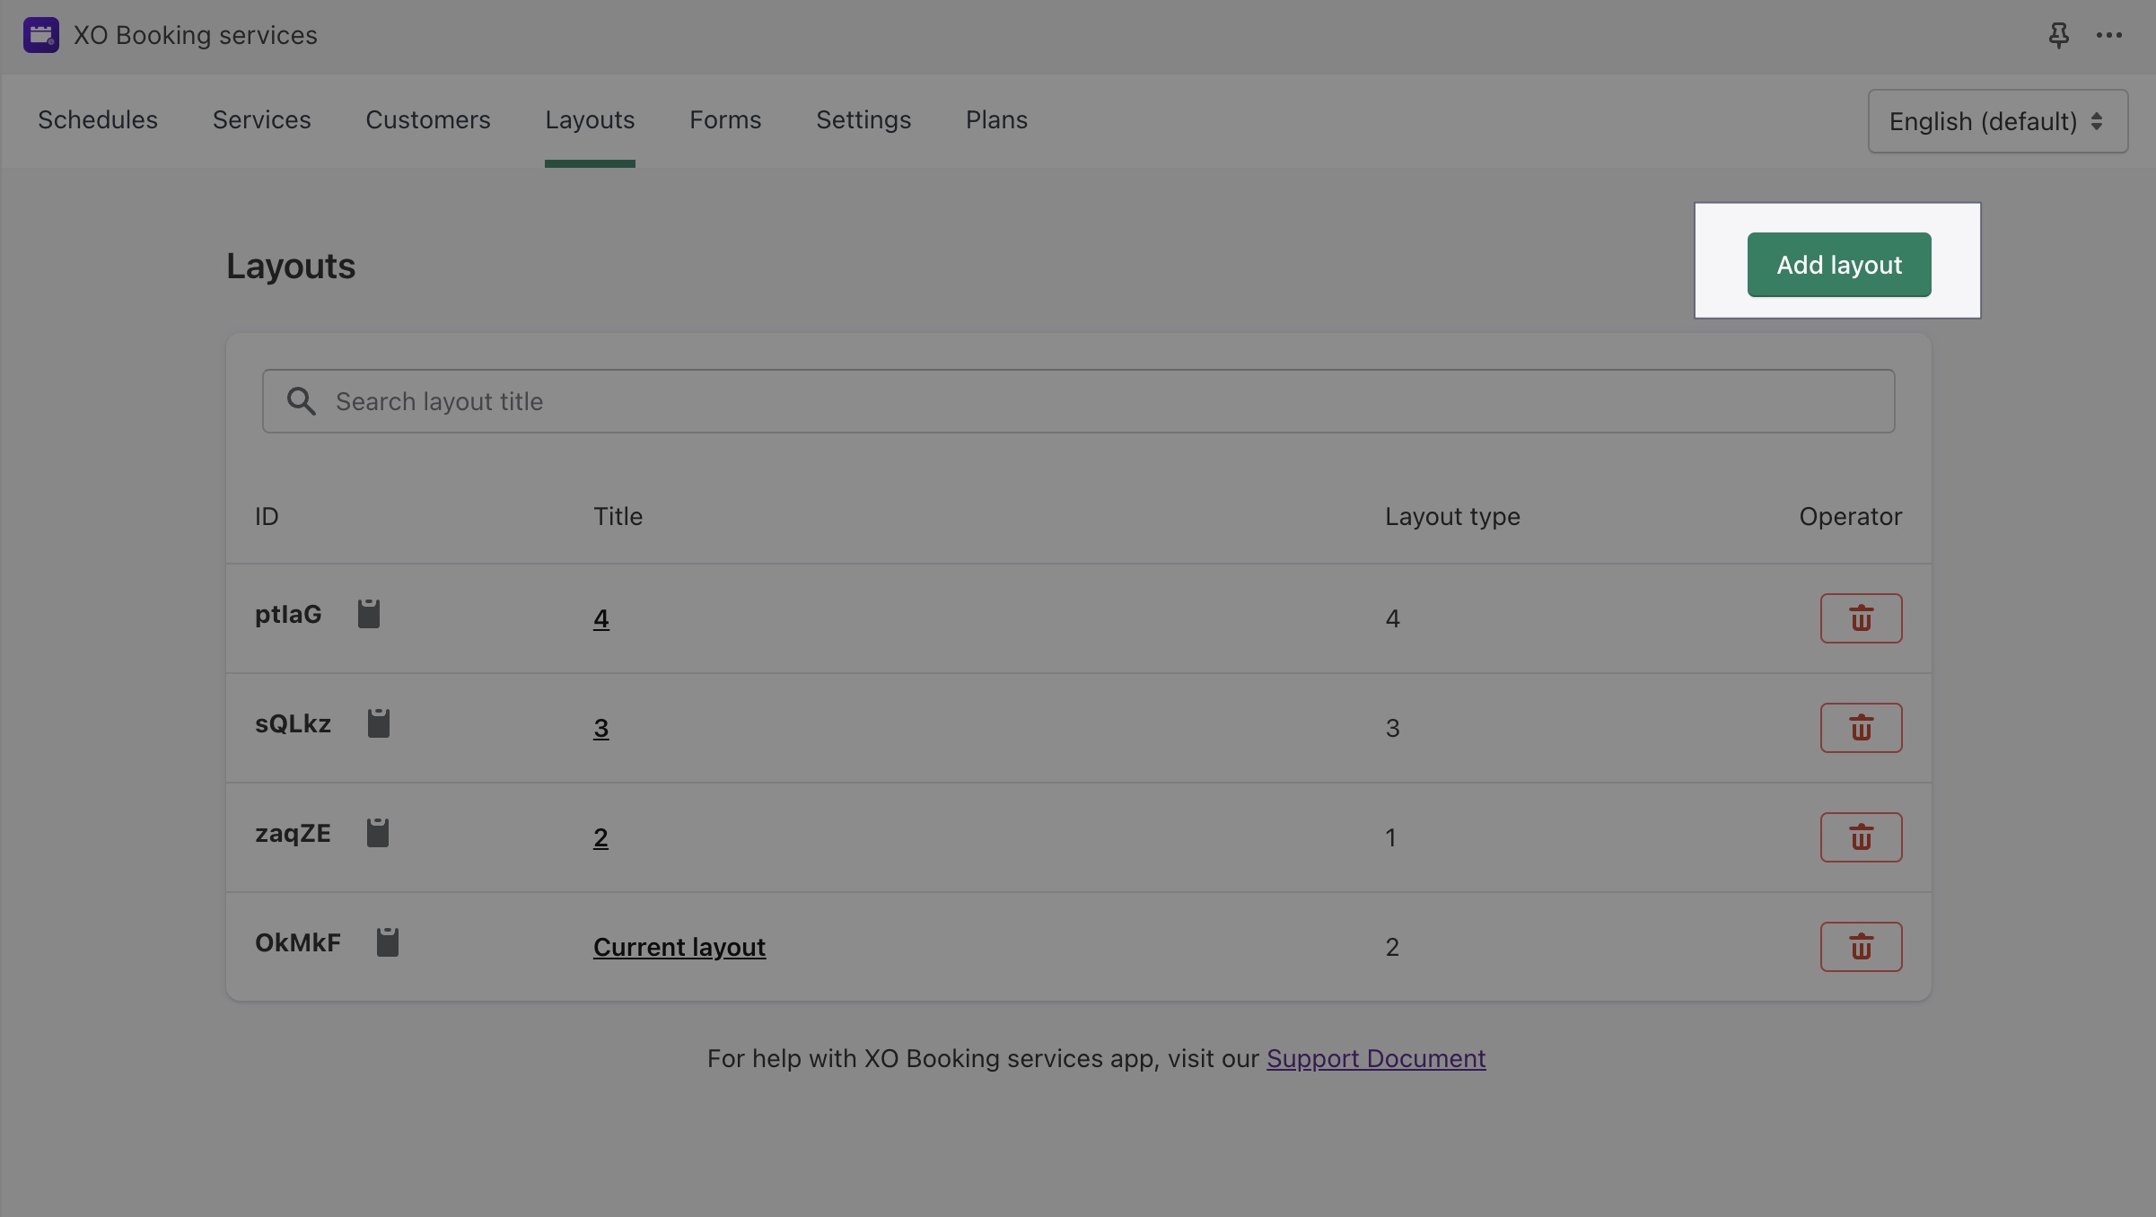Delete the Current layout row
Image resolution: width=2156 pixels, height=1217 pixels.
click(1861, 946)
